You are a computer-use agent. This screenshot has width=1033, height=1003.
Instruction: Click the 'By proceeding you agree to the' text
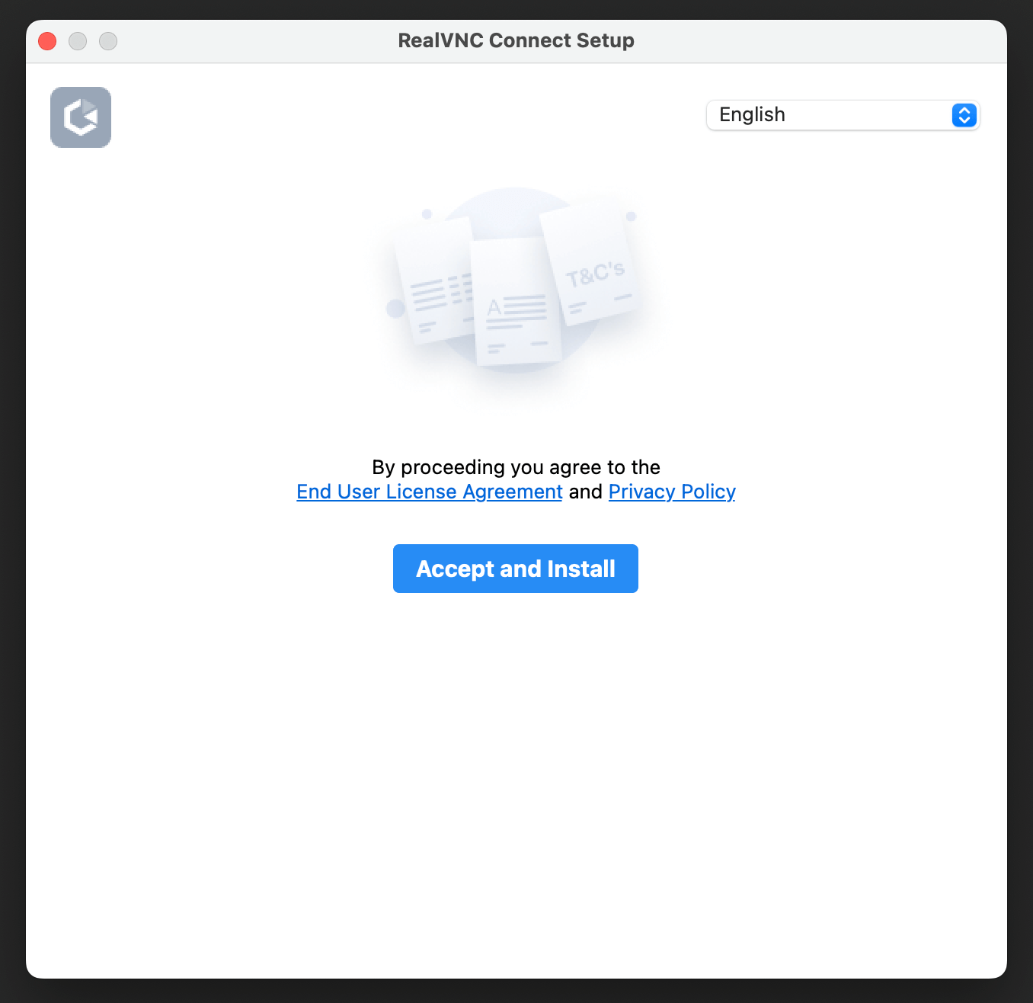click(516, 467)
